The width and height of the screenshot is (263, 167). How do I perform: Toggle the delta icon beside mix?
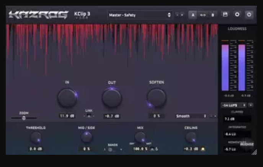pos(157,149)
